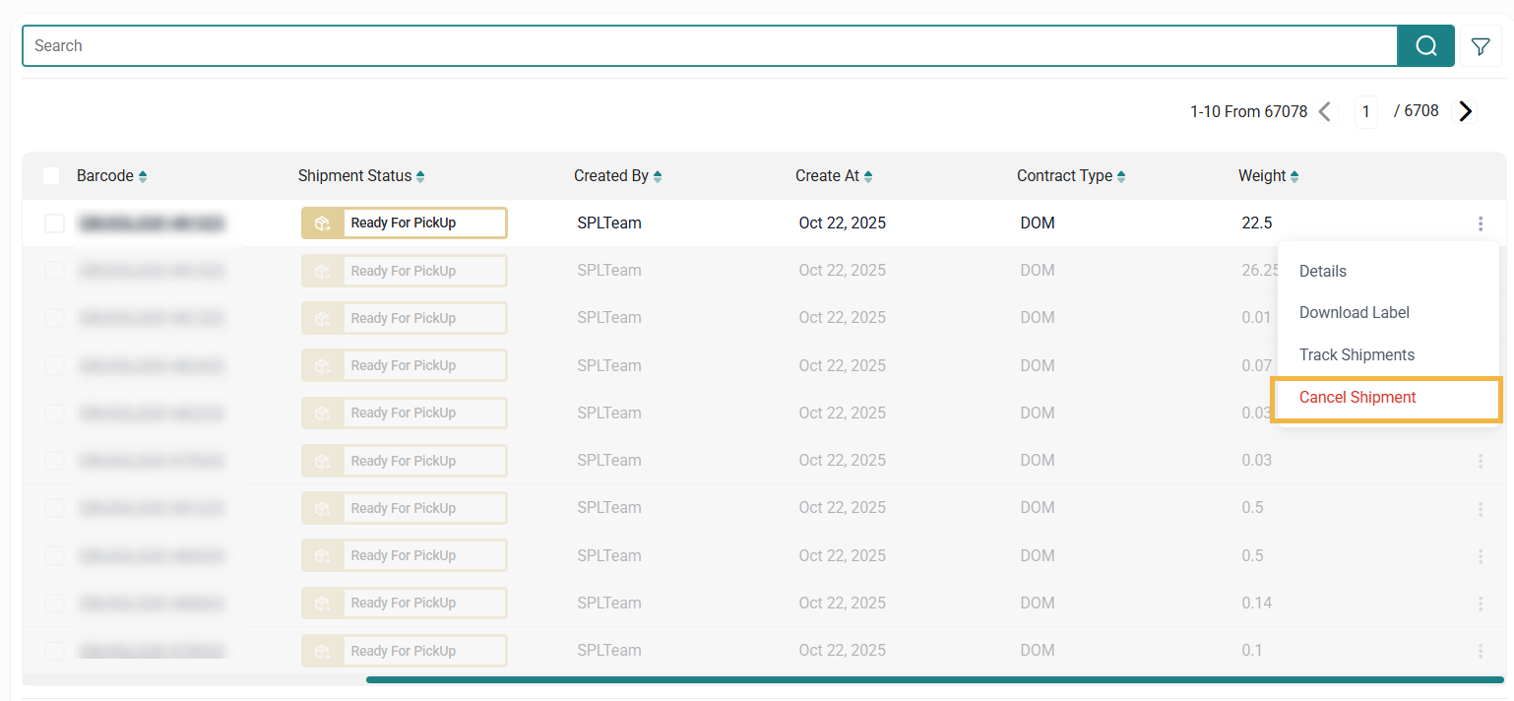Open three-dot menu for 0.1 weight row
Image resolution: width=1514 pixels, height=701 pixels.
click(1481, 651)
